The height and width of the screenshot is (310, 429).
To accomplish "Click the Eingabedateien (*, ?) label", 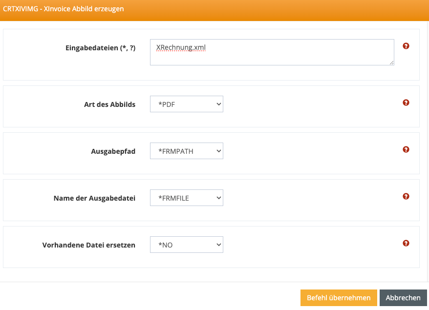I will pyautogui.click(x=100, y=48).
